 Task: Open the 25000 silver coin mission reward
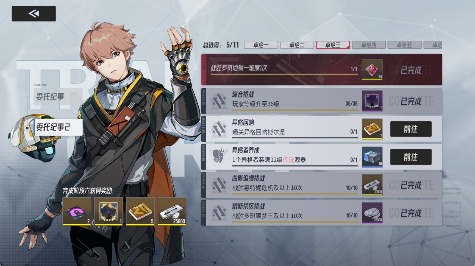[x=372, y=213]
